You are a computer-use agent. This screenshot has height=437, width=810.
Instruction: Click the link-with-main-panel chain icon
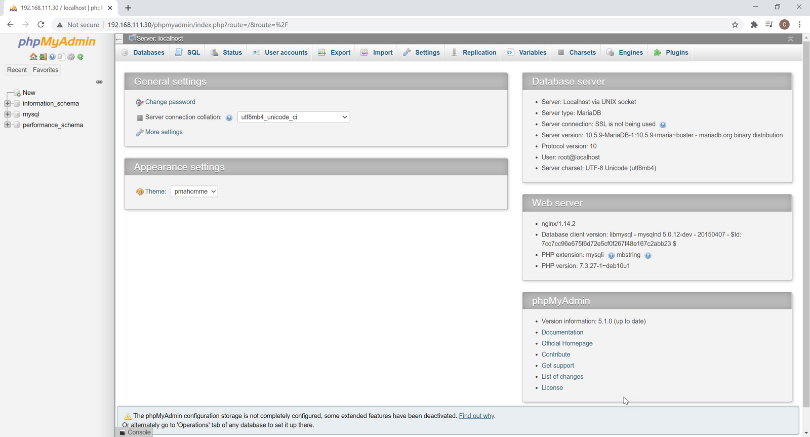(99, 82)
